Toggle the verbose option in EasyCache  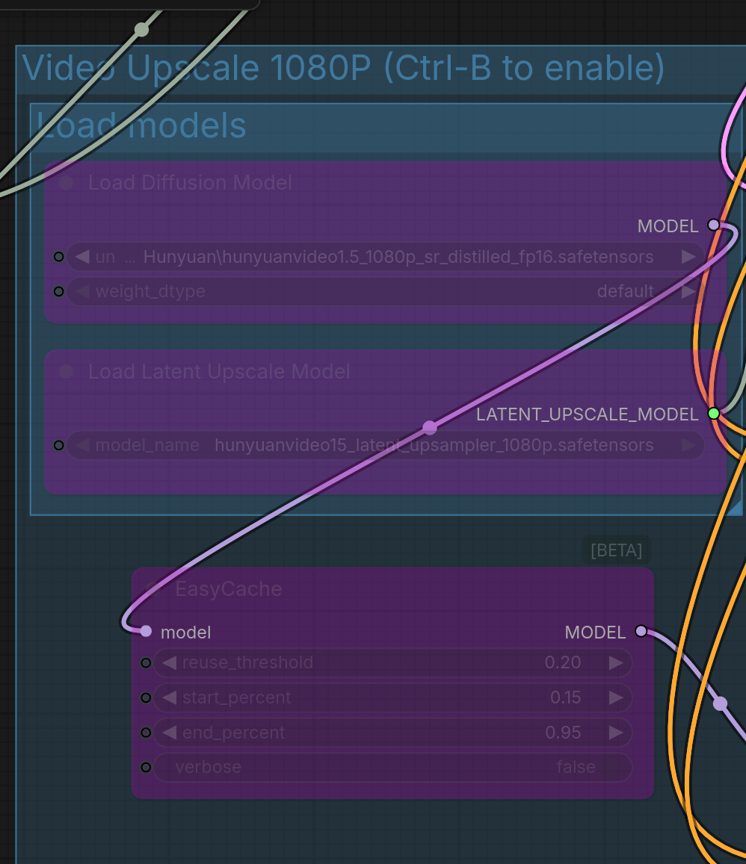(392, 767)
